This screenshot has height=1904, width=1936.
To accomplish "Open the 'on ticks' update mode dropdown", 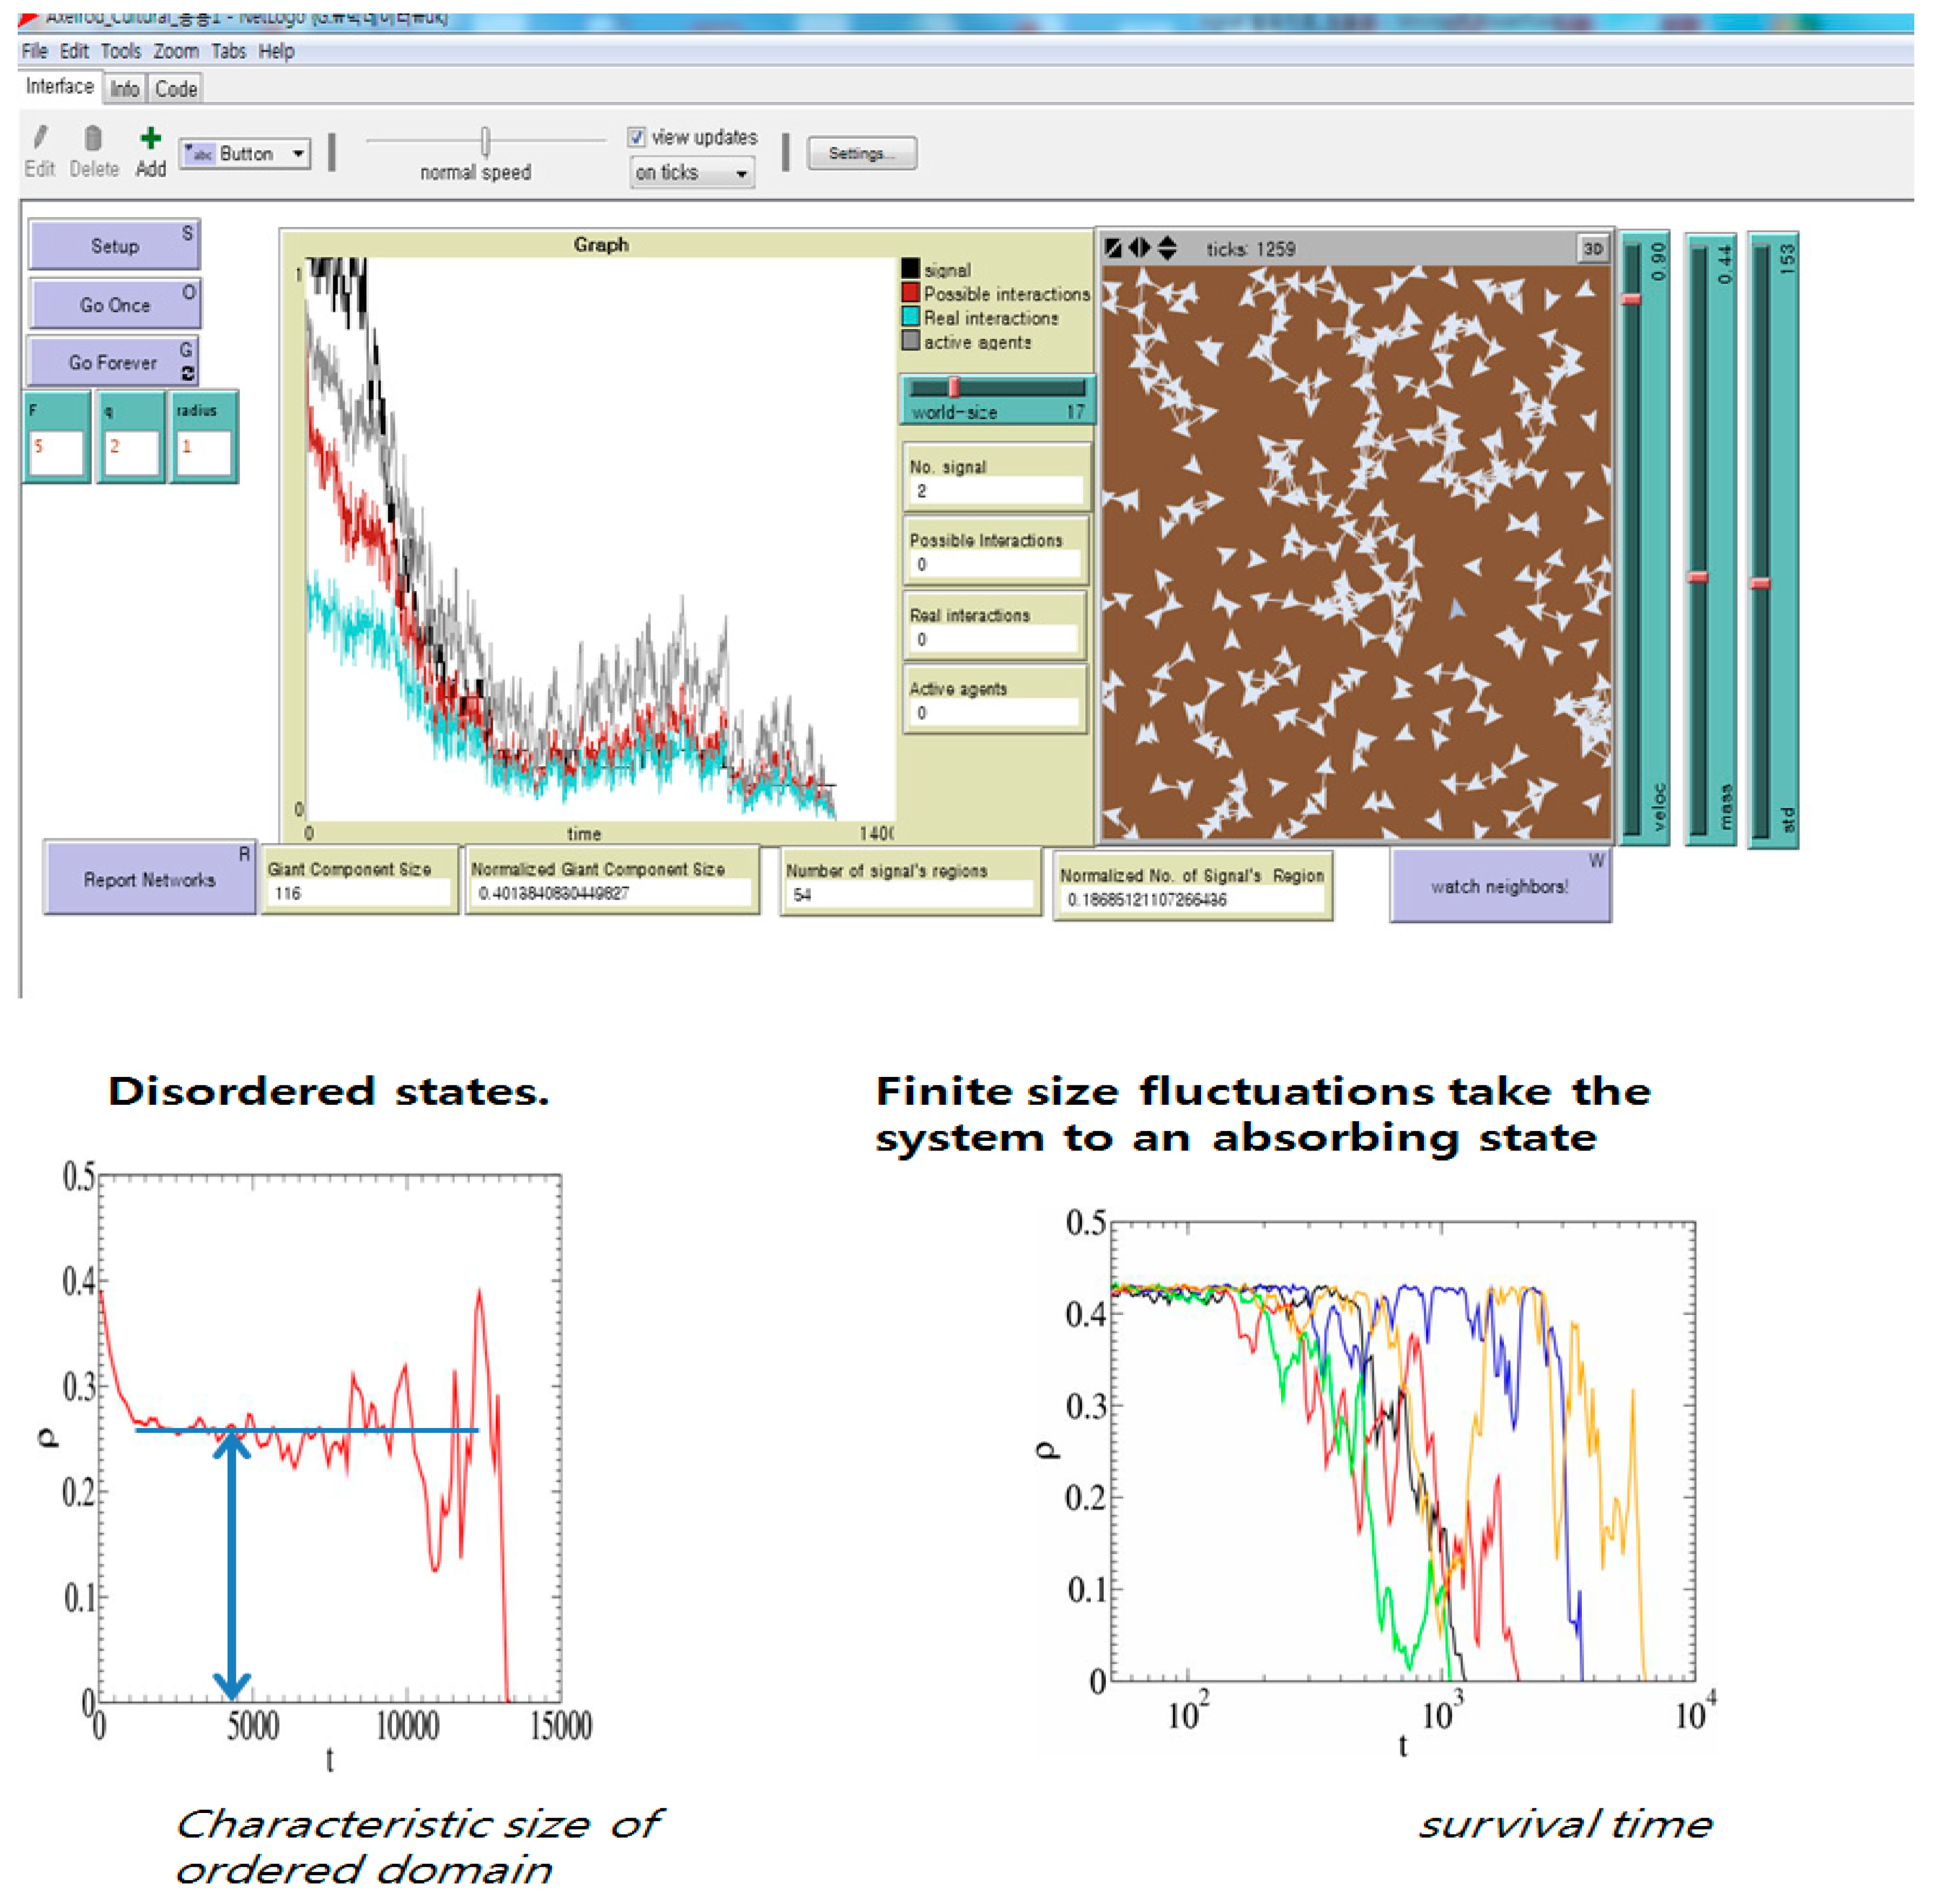I will click(x=692, y=173).
